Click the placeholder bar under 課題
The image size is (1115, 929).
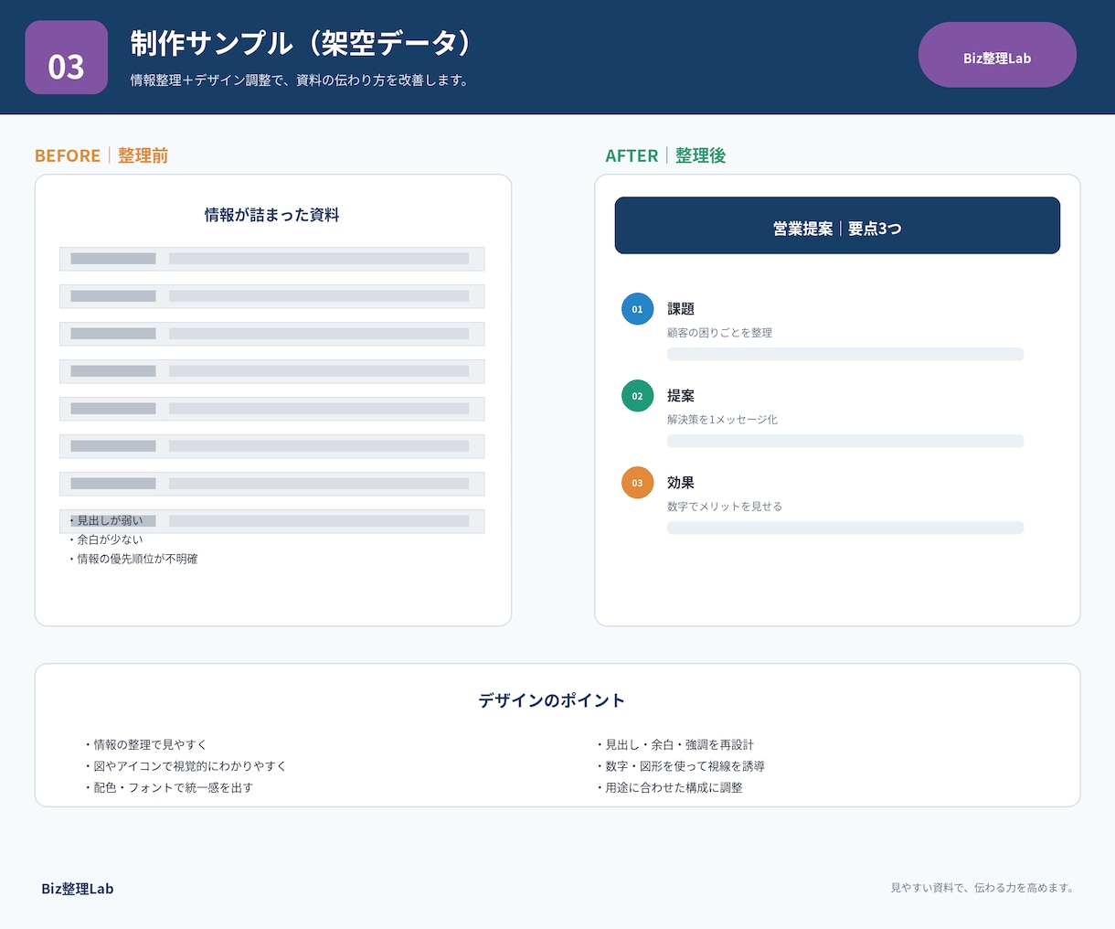[845, 354]
